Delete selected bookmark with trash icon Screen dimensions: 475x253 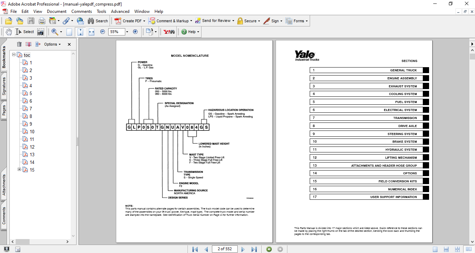(19, 44)
